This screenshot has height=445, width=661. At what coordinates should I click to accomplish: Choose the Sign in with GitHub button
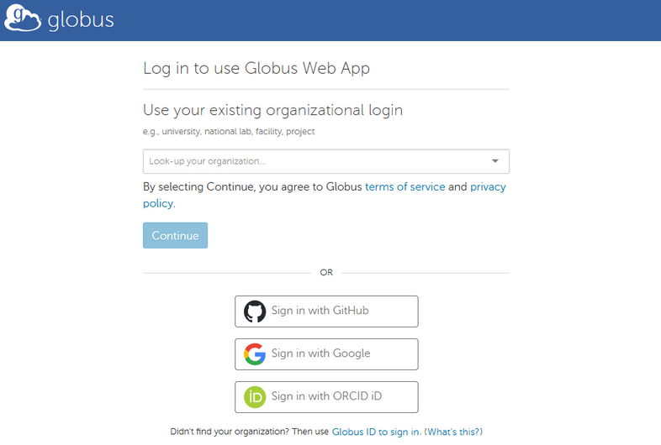click(326, 311)
